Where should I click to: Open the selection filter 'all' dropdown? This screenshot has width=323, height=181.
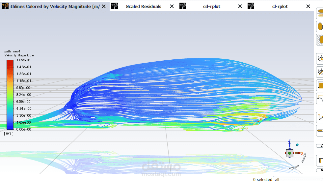coord(298,179)
